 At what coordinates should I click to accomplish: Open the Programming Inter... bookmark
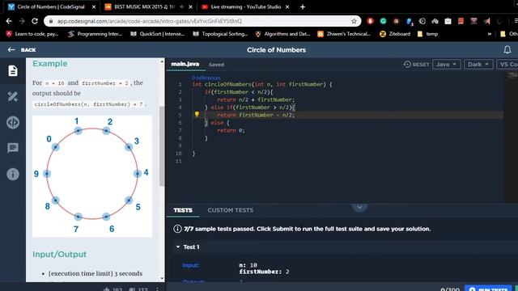(96, 34)
